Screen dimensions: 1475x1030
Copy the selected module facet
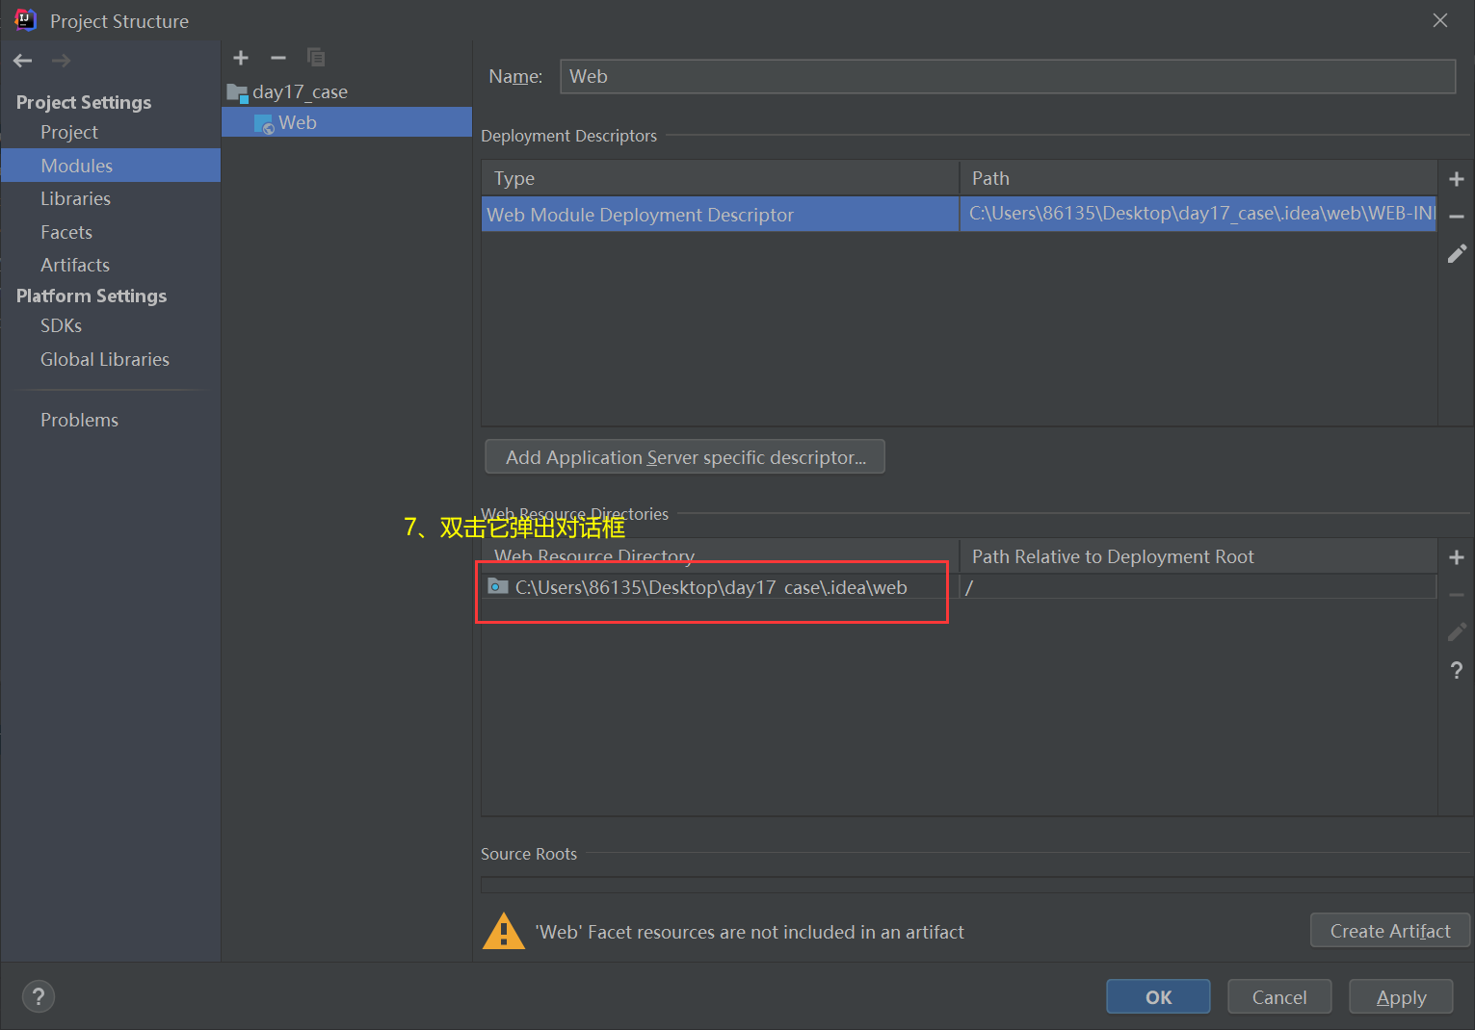(x=316, y=58)
